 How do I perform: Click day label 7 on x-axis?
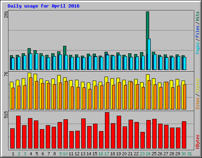click(49, 154)
